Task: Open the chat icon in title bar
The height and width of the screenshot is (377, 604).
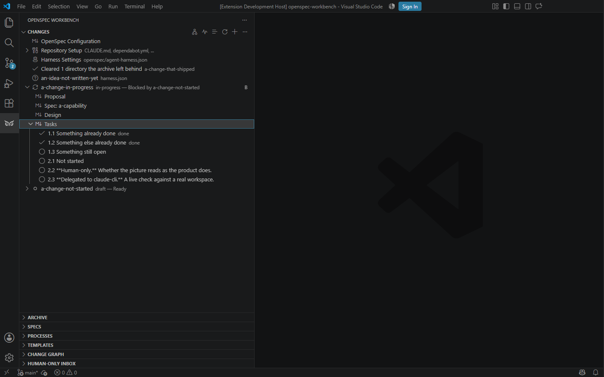Action: tap(539, 6)
